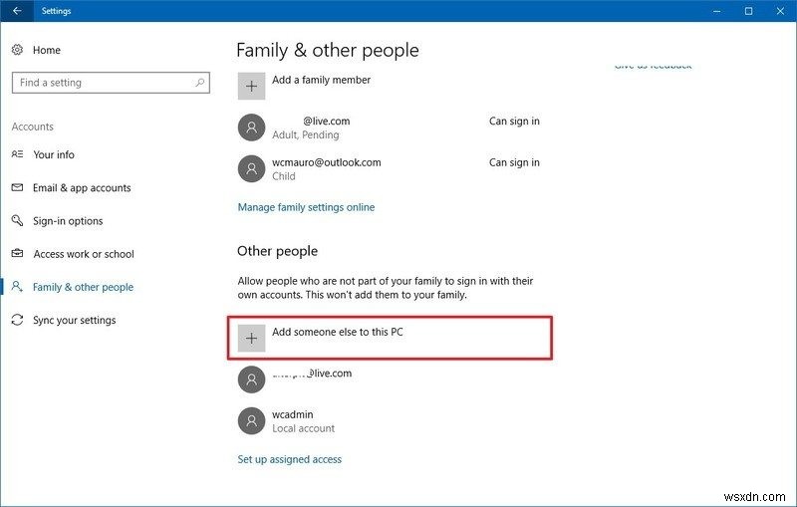
Task: Click avatar of wcmauro@outlook.com
Action: pyautogui.click(x=252, y=168)
